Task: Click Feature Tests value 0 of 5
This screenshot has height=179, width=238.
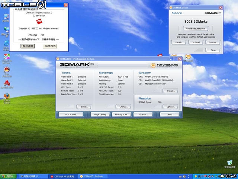Action: 80,91
